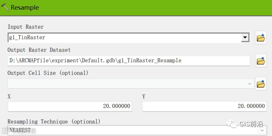272x136 pixels.
Task: Click the Input Raster label
Action: [x=25, y=27]
